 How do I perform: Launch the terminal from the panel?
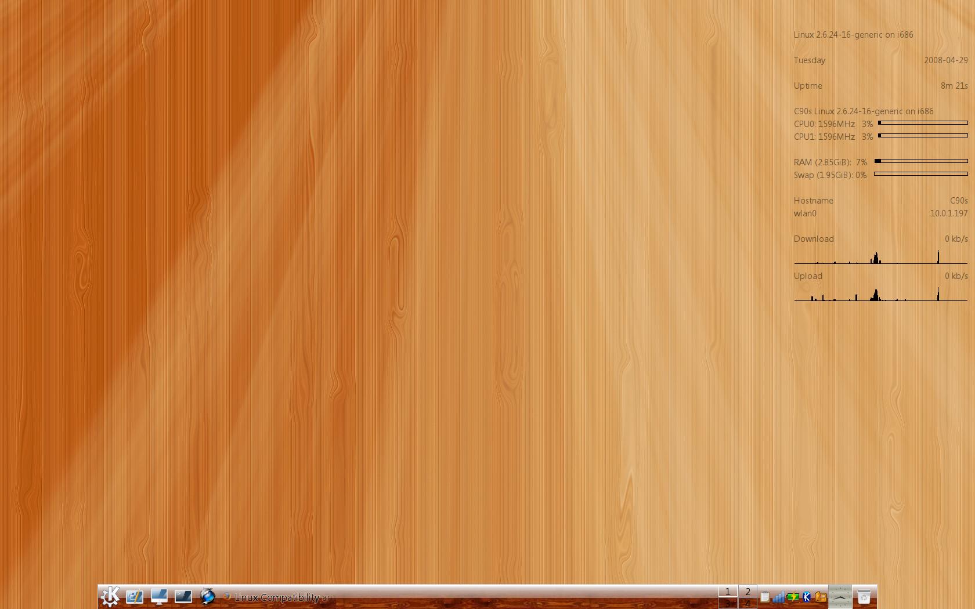click(183, 596)
